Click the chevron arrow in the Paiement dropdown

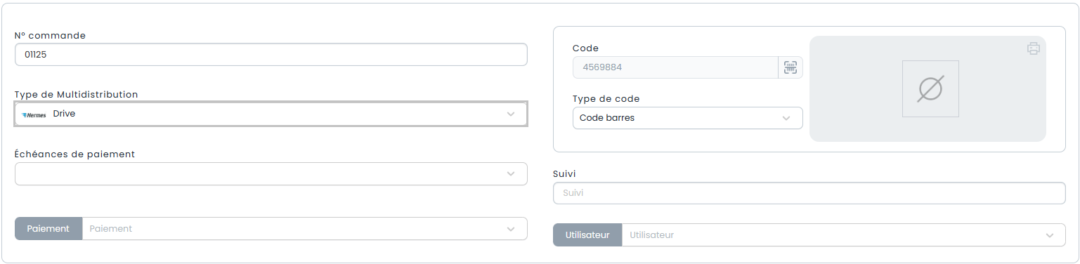(511, 229)
